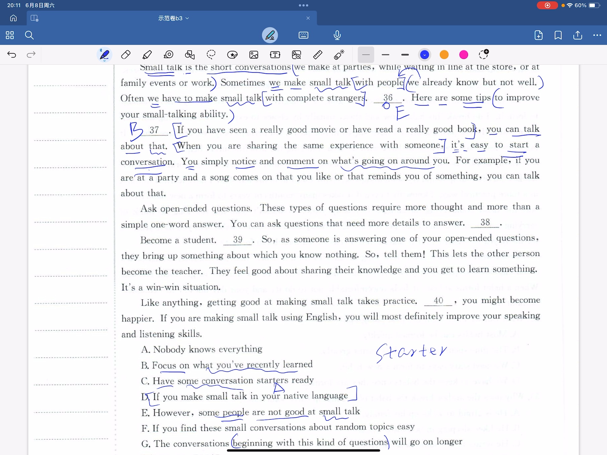Tap the three-dot multitasking handle at top

pos(303,5)
